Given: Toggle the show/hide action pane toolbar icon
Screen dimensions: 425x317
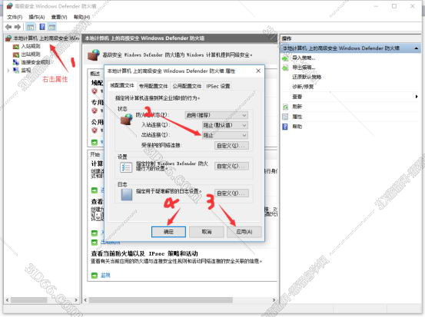Looking at the screenshot, I should pos(51,27).
